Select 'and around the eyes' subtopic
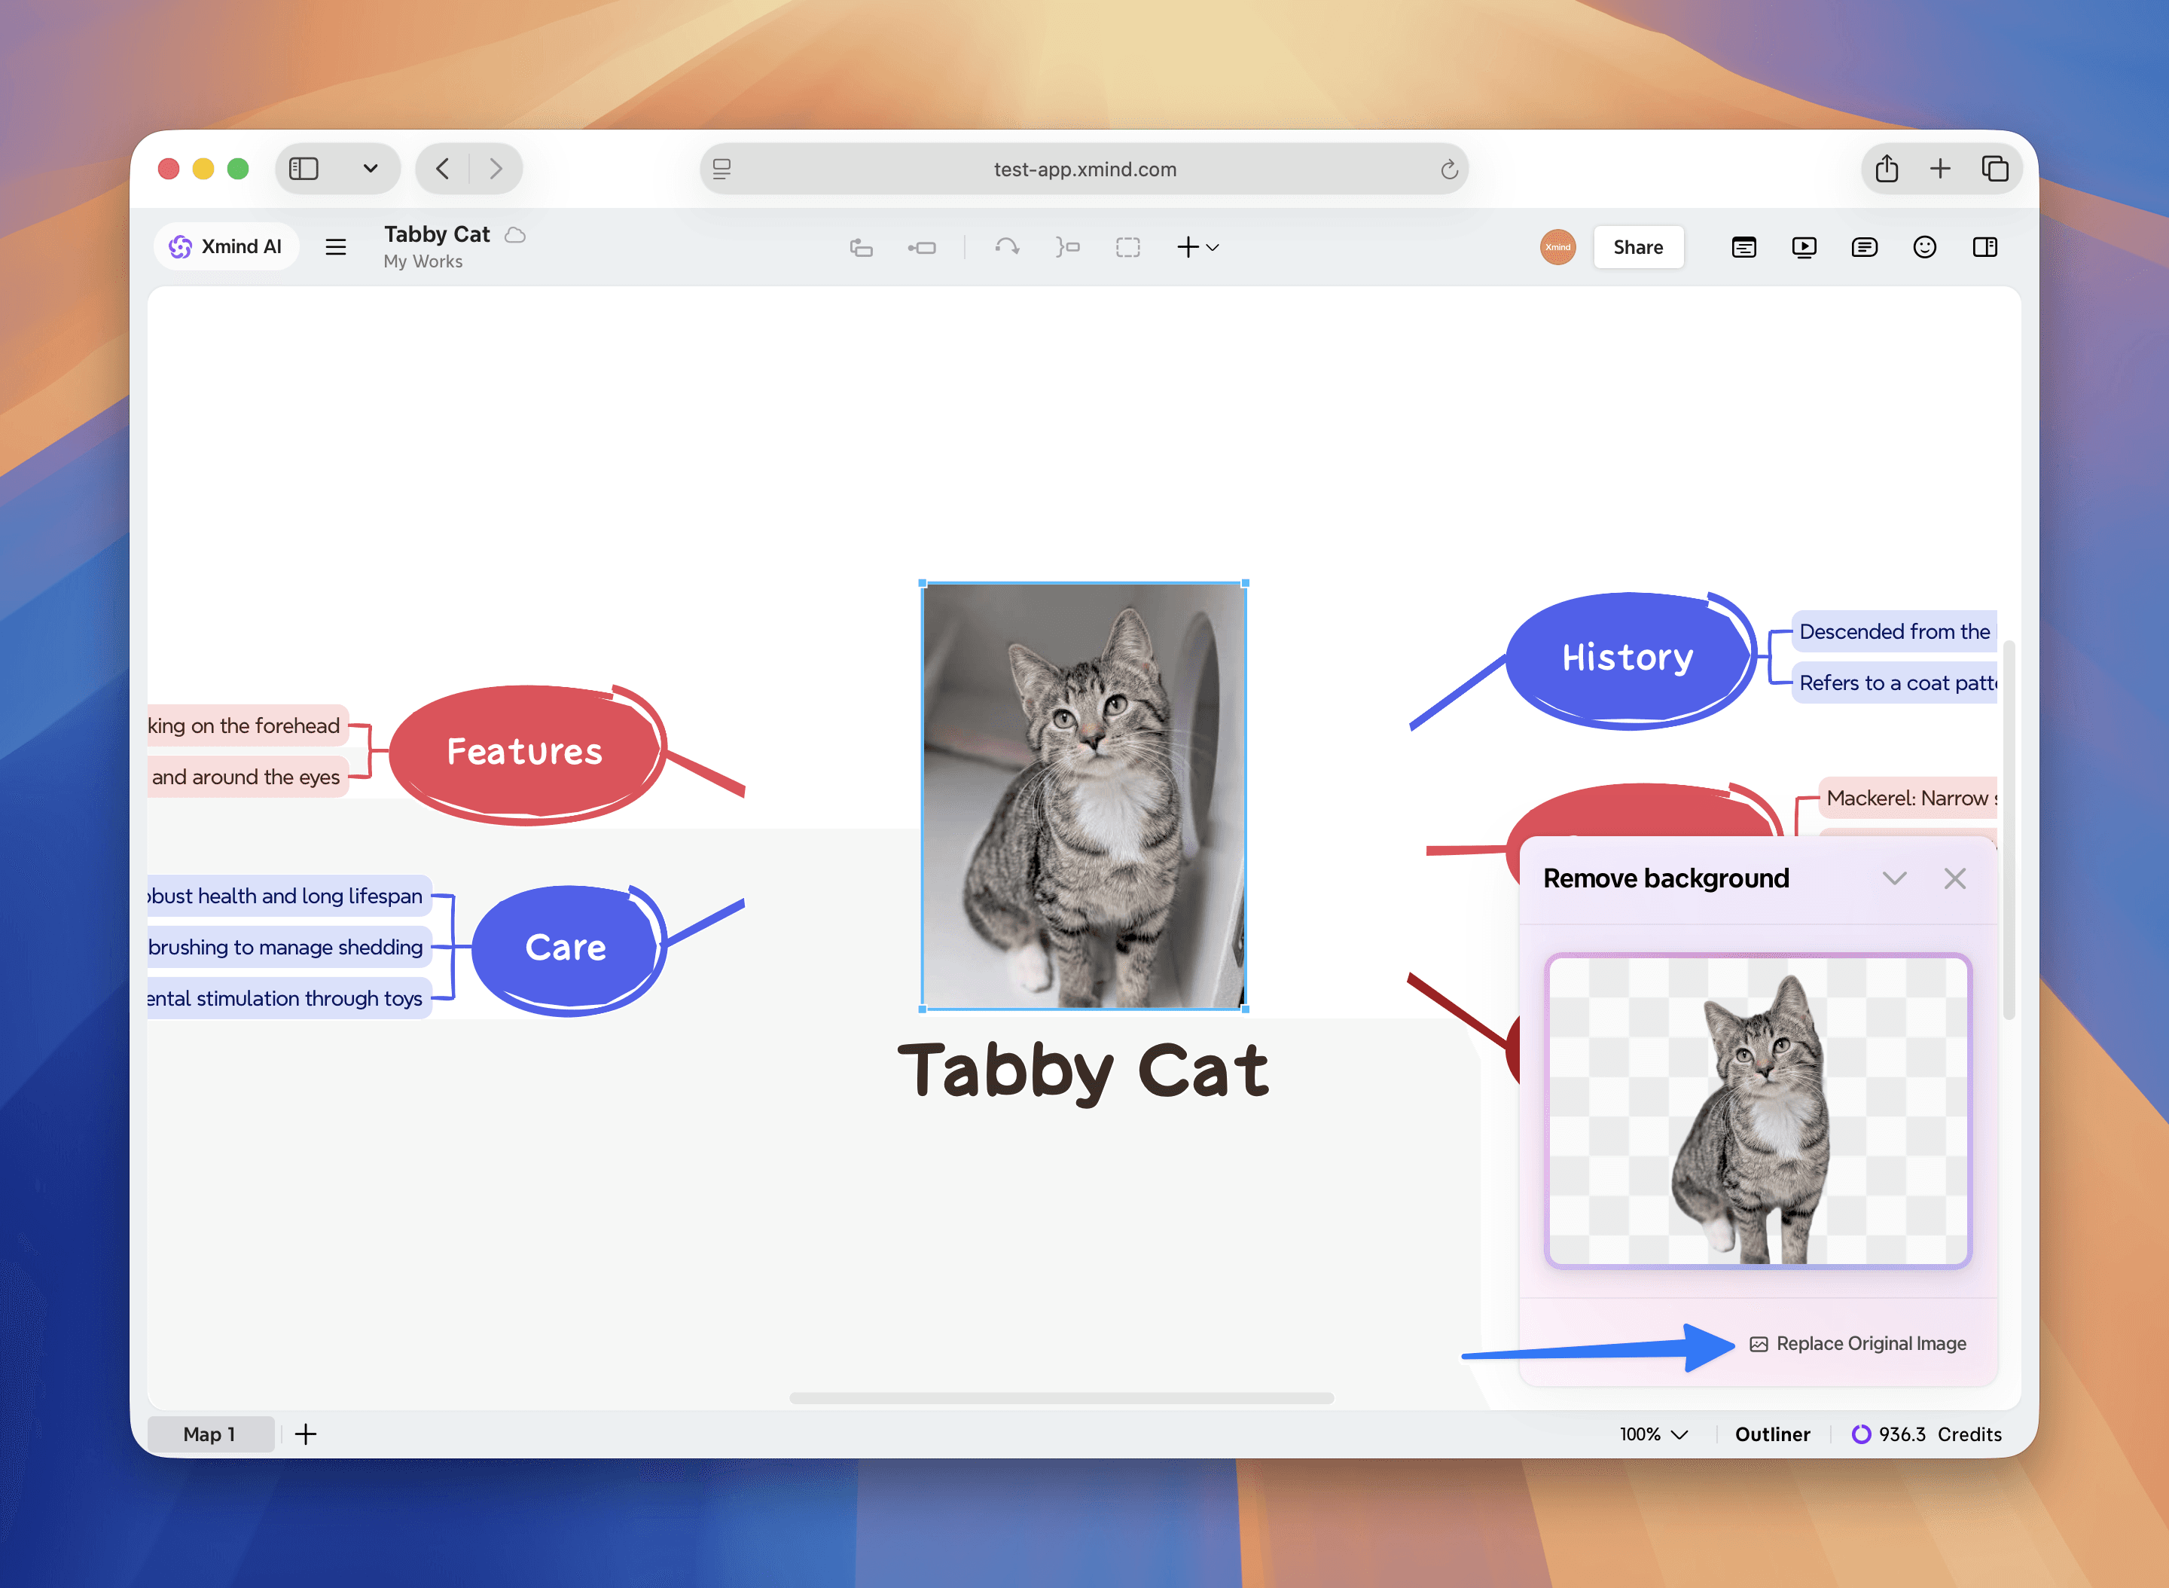The width and height of the screenshot is (2169, 1588). 247,777
